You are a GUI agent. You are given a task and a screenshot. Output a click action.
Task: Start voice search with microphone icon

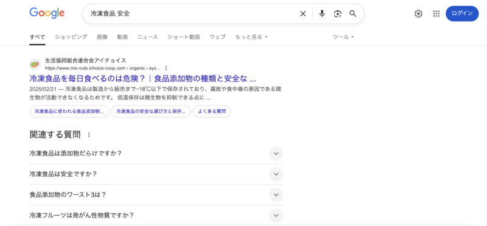[322, 13]
